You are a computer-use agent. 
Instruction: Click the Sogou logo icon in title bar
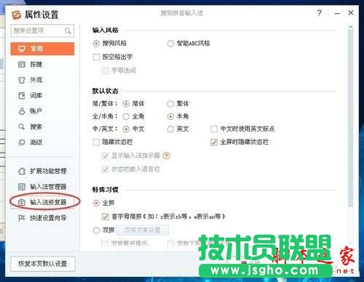coord(17,15)
